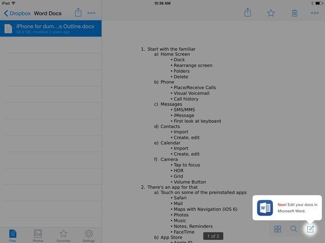
Task: Tap 'Call history' bullet
Action: click(x=186, y=99)
